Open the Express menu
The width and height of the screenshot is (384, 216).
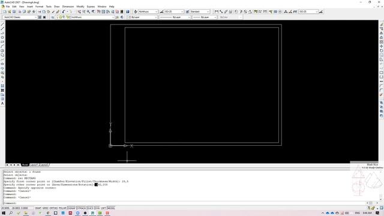click(x=91, y=7)
